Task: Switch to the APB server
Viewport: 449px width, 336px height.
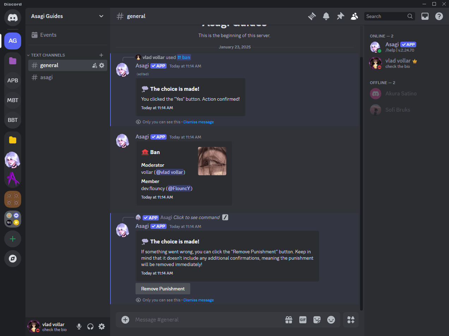Action: click(13, 80)
